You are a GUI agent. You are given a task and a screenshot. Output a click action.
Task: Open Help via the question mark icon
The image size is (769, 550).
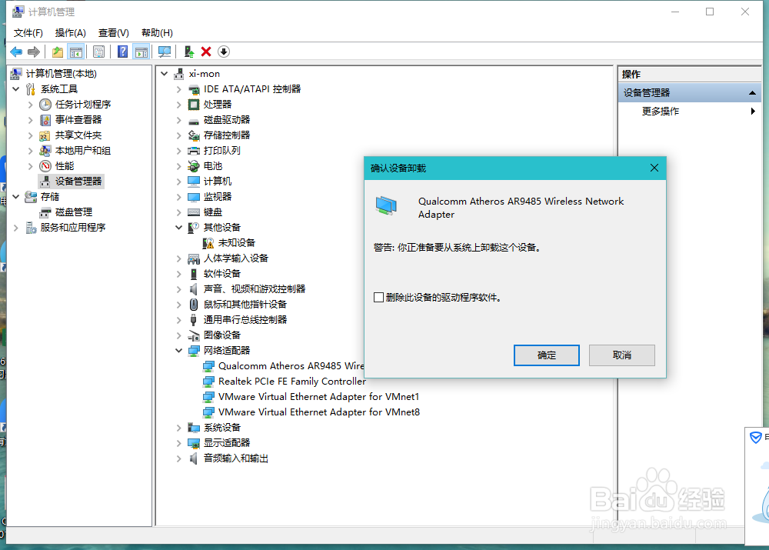(122, 52)
